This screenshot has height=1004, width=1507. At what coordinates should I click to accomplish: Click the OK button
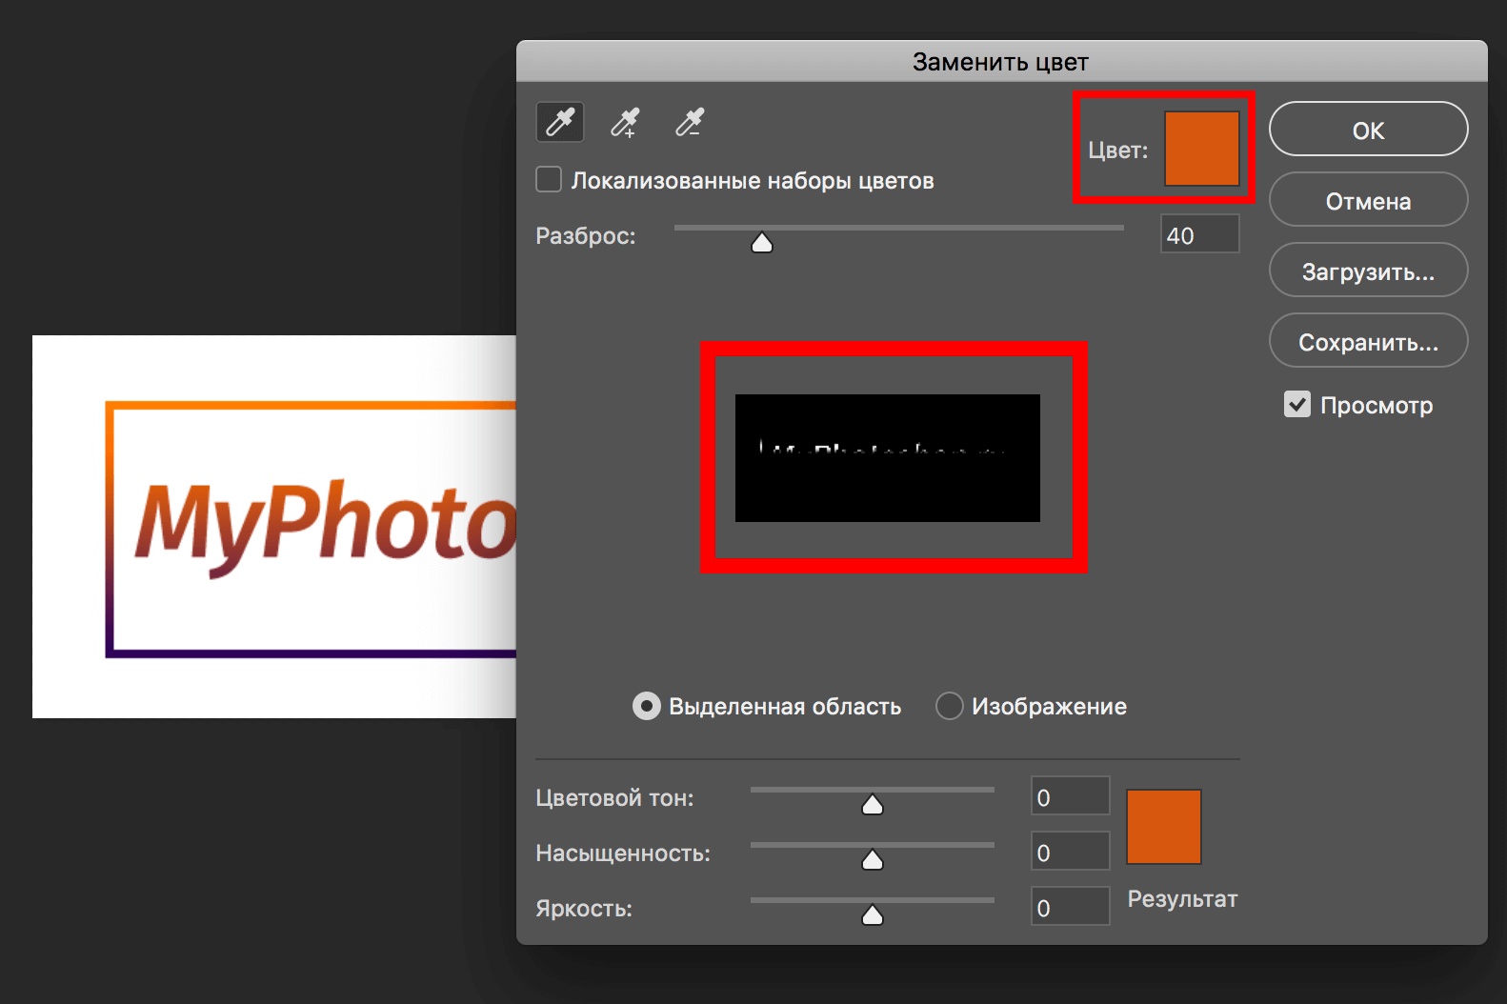[1368, 129]
